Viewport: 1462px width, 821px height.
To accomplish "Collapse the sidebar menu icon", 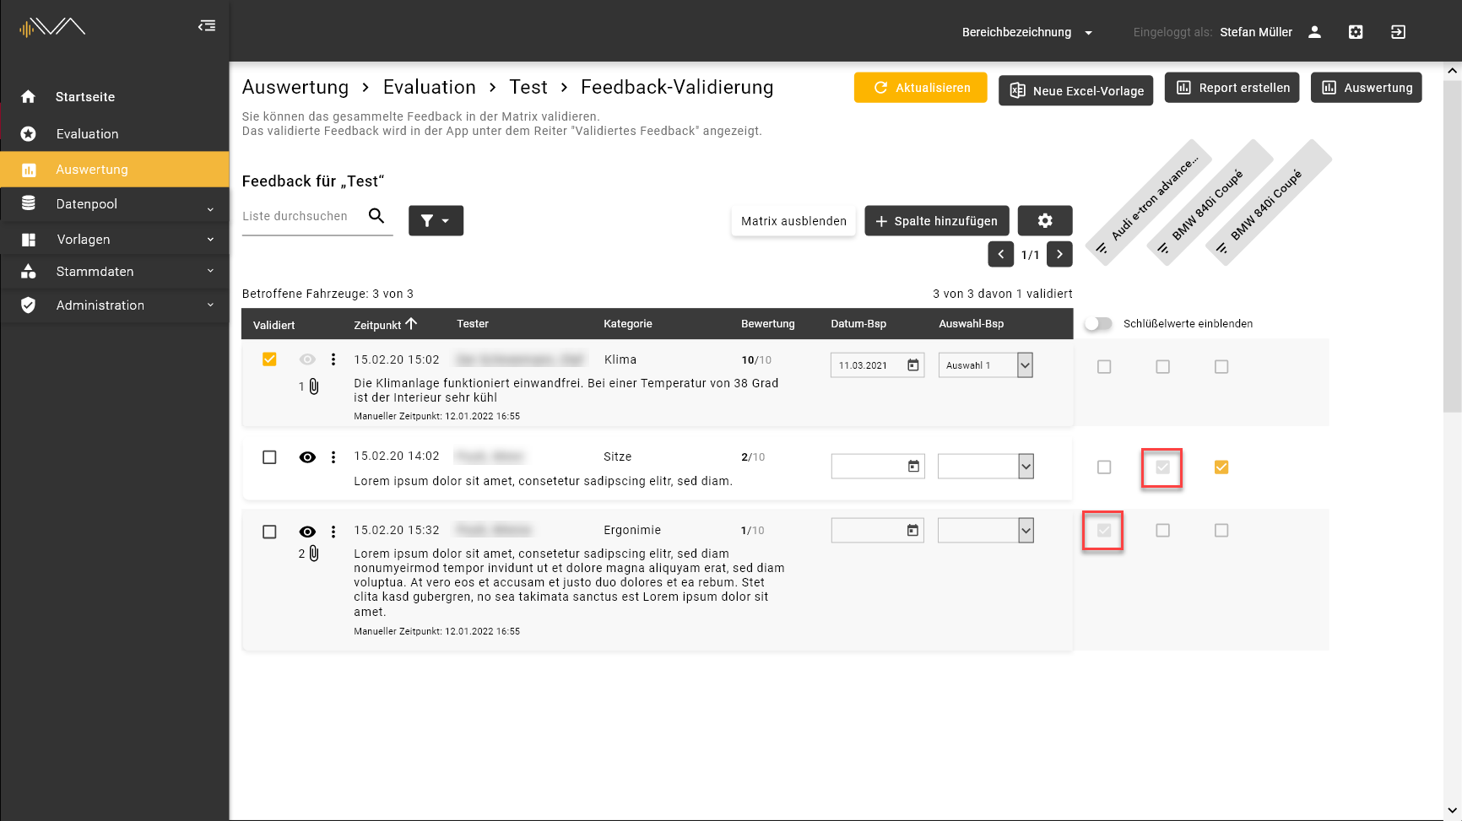I will tap(207, 26).
